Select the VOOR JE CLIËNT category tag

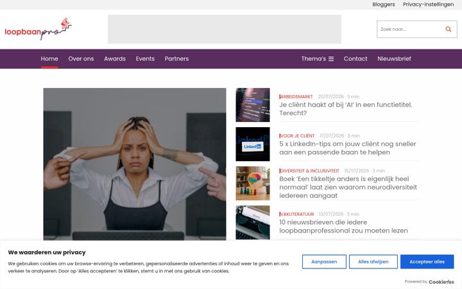(297, 136)
